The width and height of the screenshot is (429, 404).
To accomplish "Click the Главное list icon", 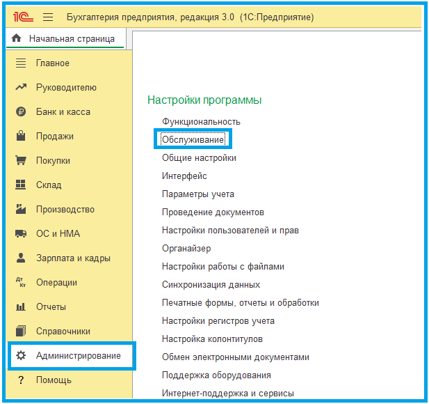I will 21,63.
